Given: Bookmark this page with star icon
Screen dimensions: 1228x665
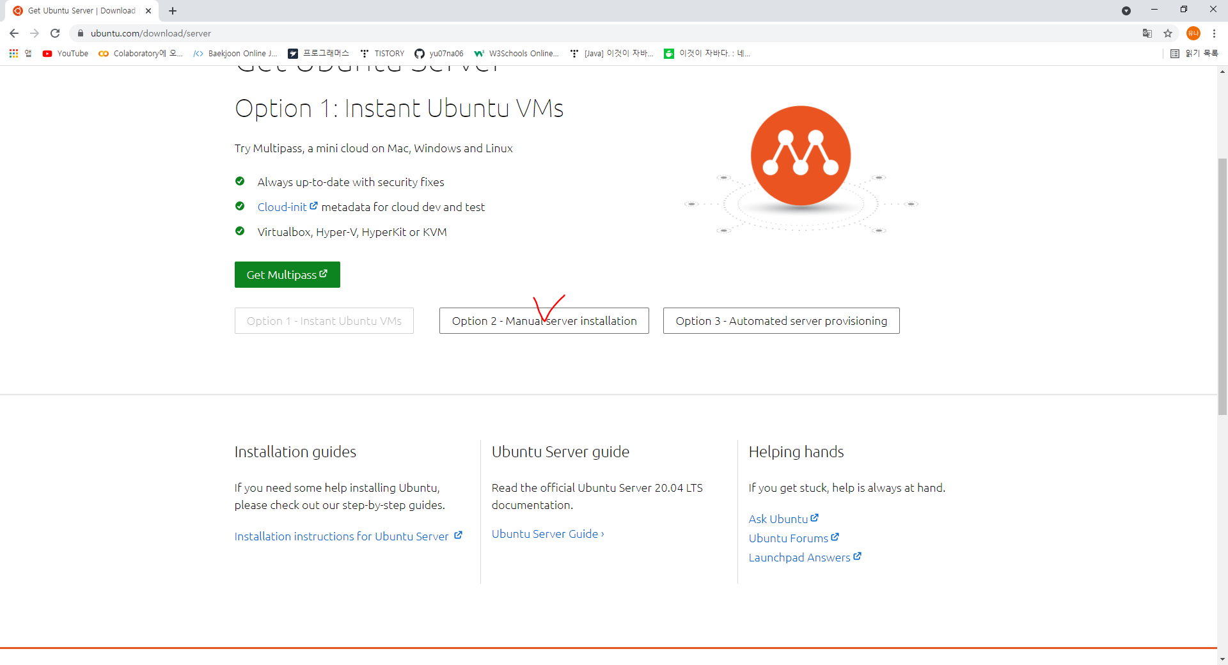Looking at the screenshot, I should pyautogui.click(x=1168, y=33).
